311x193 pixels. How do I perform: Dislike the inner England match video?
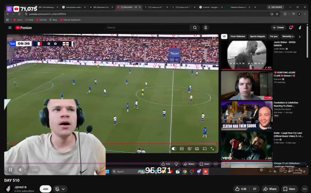[176, 164]
